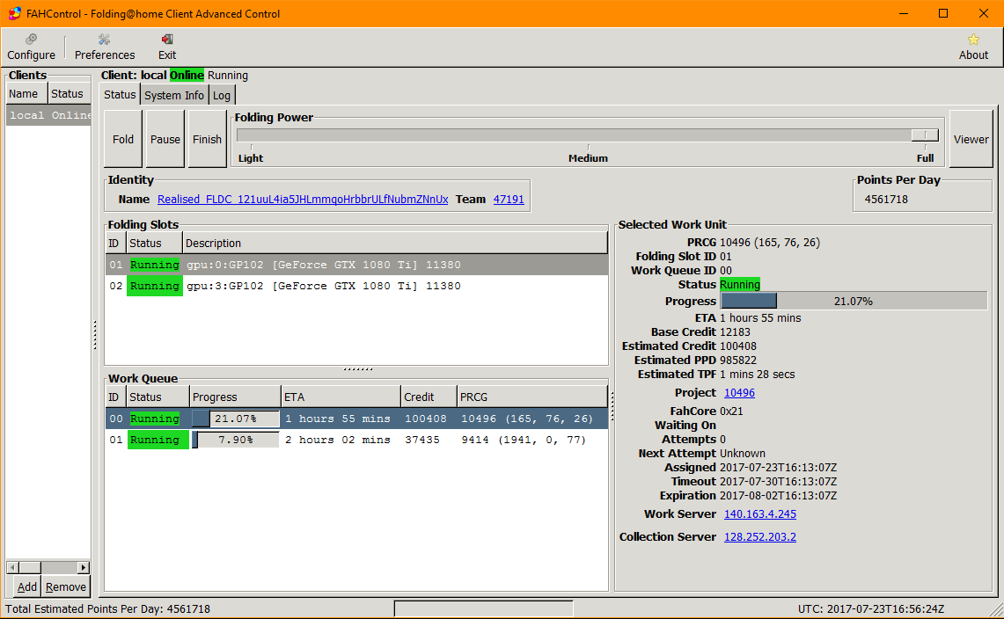The height and width of the screenshot is (619, 1004).
Task: Maximize the FAHControl window
Action: (943, 13)
